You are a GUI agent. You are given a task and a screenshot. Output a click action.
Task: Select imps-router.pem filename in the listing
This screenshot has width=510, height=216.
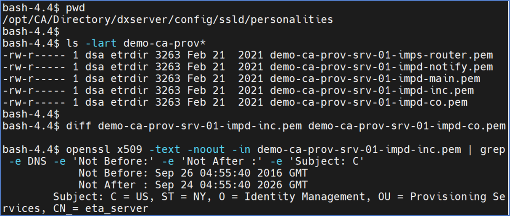click(381, 55)
